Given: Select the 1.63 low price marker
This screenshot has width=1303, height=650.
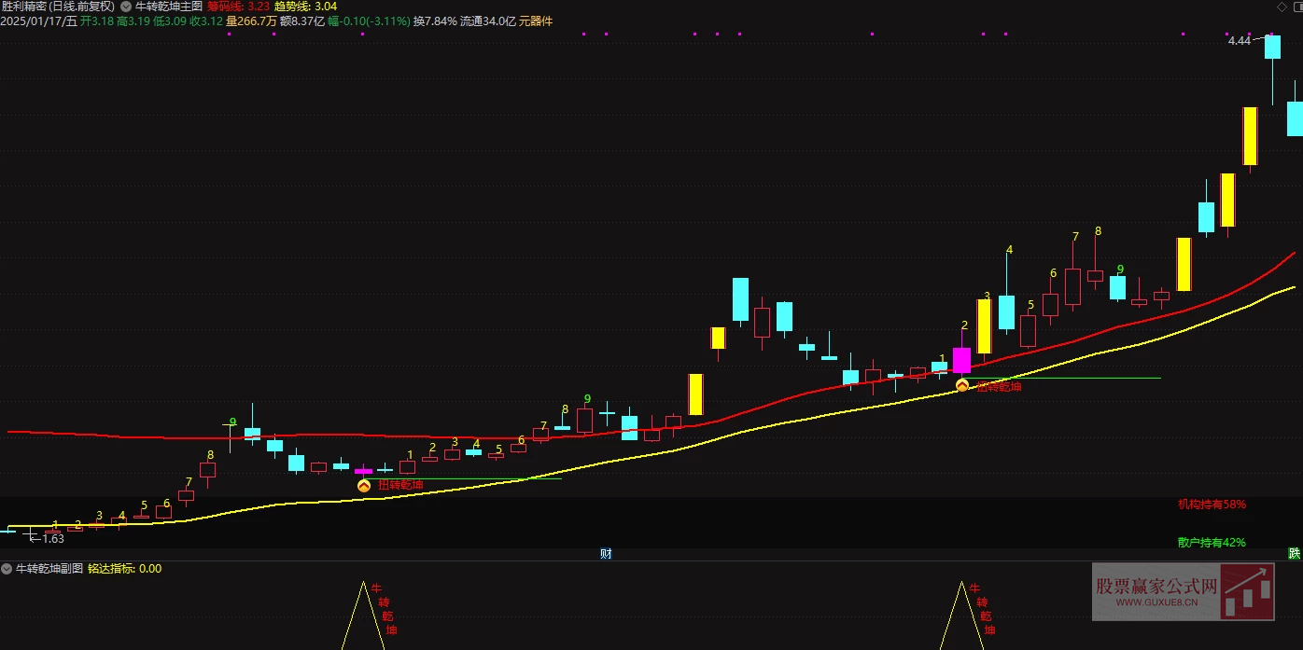Looking at the screenshot, I should (52, 538).
